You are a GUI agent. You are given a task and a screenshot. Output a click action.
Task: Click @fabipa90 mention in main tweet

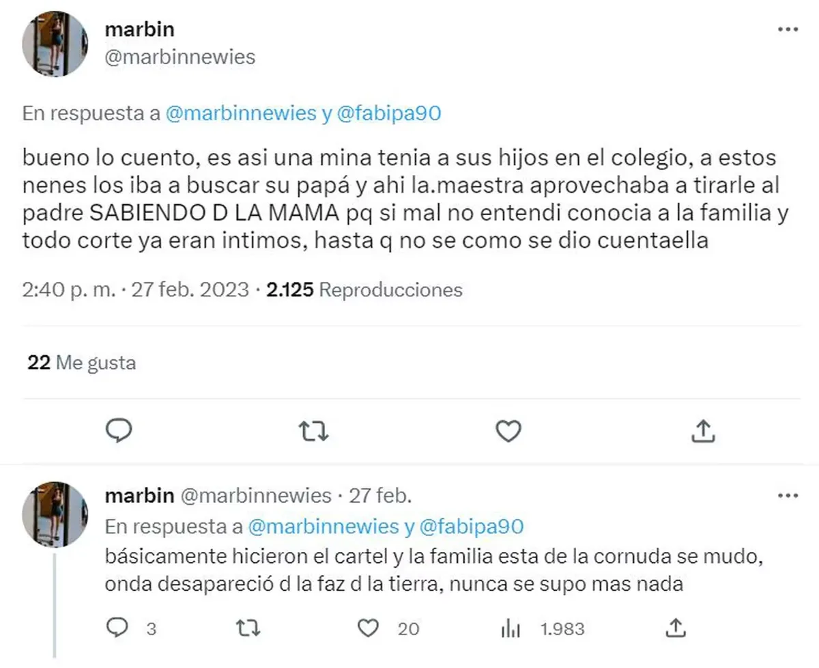pyautogui.click(x=389, y=114)
